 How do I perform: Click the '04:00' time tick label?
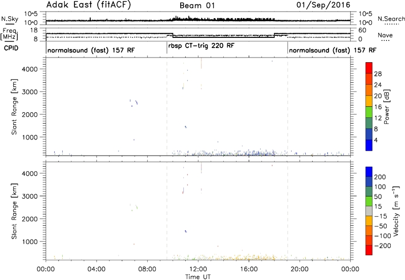point(96,269)
